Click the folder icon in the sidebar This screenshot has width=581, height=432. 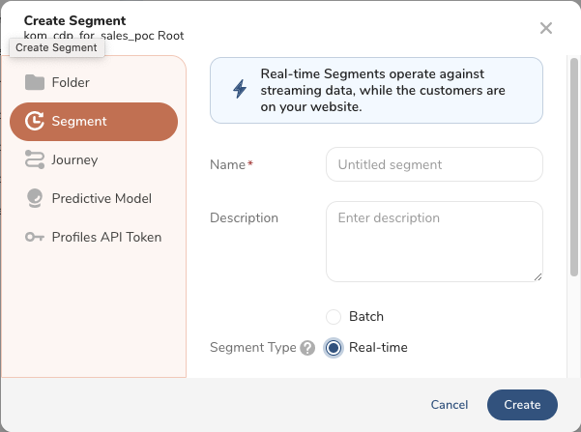(35, 82)
